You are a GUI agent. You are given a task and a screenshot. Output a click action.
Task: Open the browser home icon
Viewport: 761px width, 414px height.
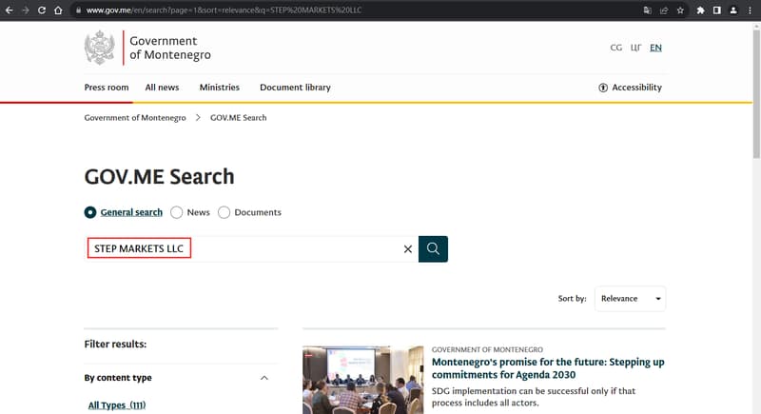click(x=58, y=10)
